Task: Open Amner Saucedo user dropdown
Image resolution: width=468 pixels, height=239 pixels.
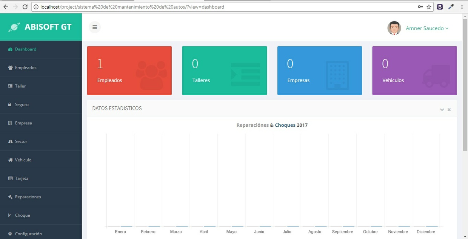Action: 427,28
